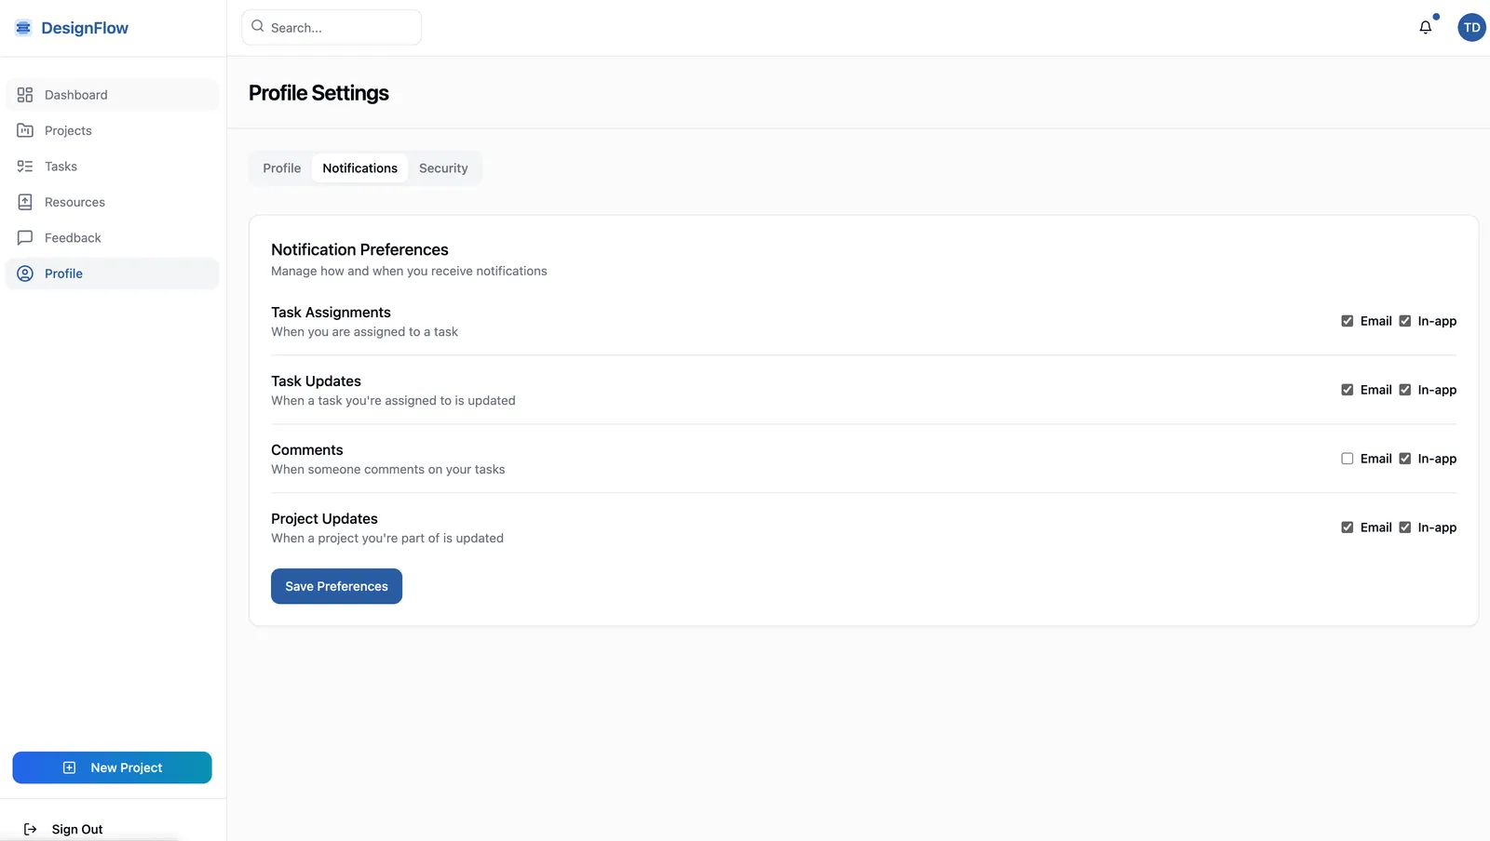The height and width of the screenshot is (841, 1490).
Task: Toggle In-app for Comments
Action: point(1404,459)
